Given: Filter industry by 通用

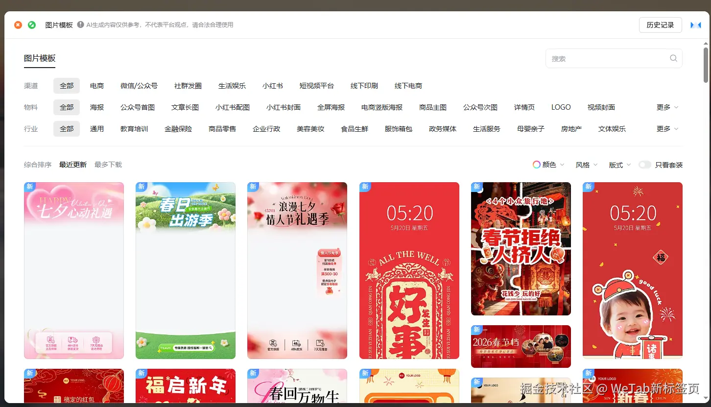Looking at the screenshot, I should (x=97, y=129).
